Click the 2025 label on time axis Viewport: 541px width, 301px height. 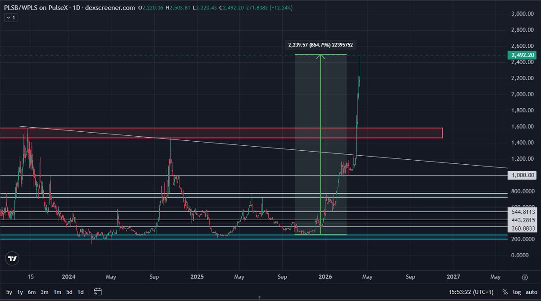coord(197,276)
